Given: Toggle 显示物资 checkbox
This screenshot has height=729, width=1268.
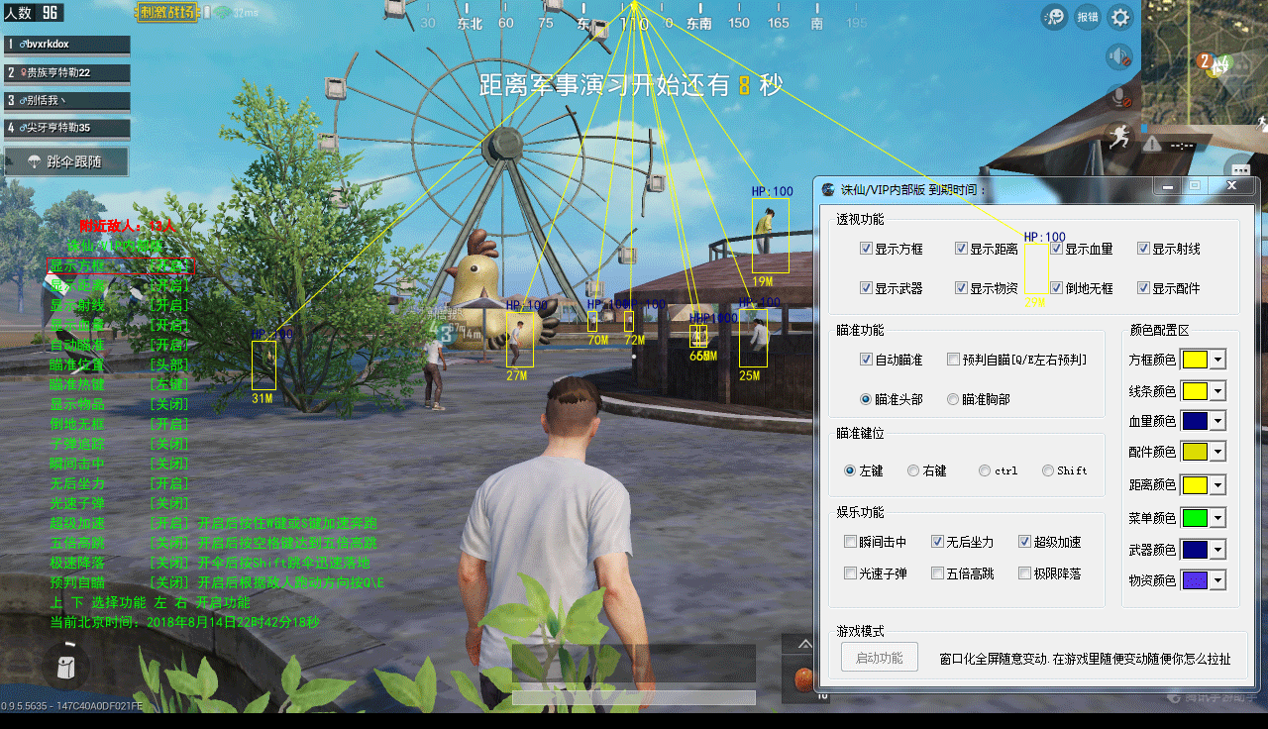Looking at the screenshot, I should point(962,288).
